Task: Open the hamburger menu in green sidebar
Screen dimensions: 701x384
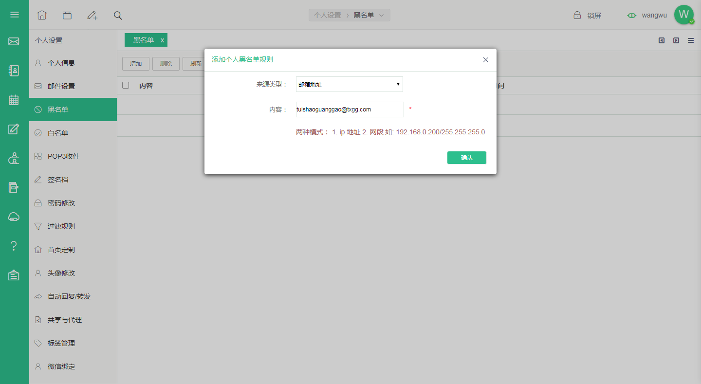Action: point(15,15)
